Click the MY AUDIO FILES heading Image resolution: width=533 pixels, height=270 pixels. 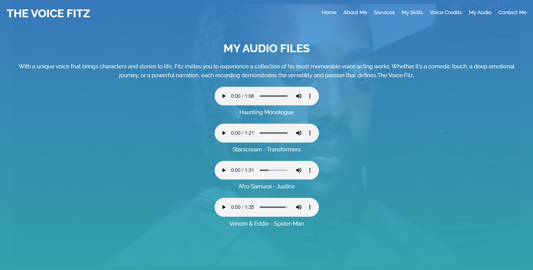[266, 48]
